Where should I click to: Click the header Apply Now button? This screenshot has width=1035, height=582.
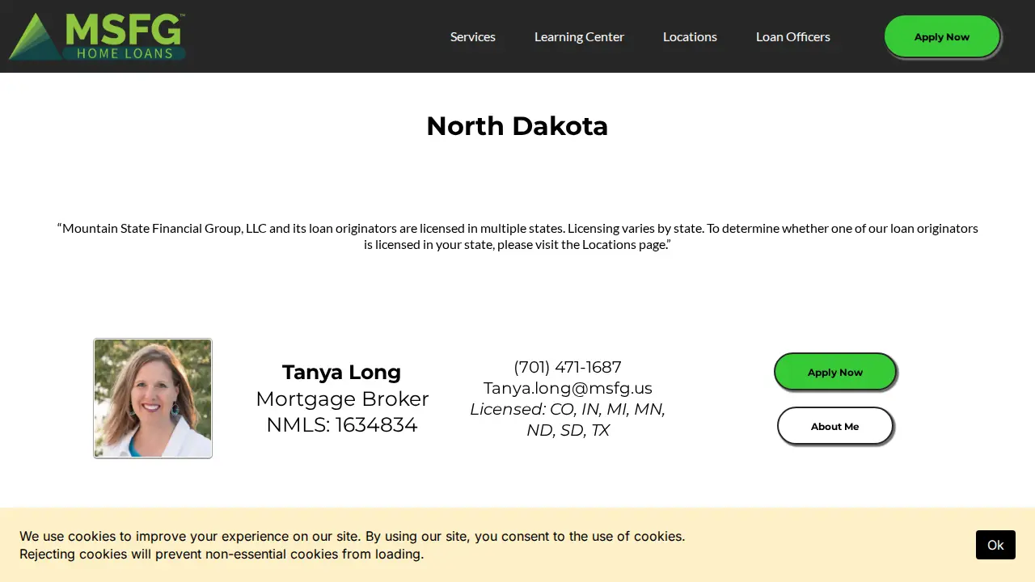pos(942,36)
